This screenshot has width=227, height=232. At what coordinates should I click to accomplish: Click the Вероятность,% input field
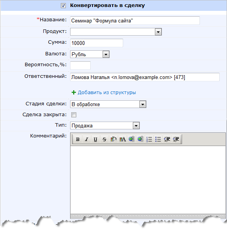tap(80, 65)
